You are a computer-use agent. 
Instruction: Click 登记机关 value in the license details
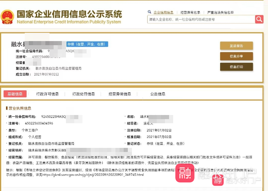pos(51,143)
